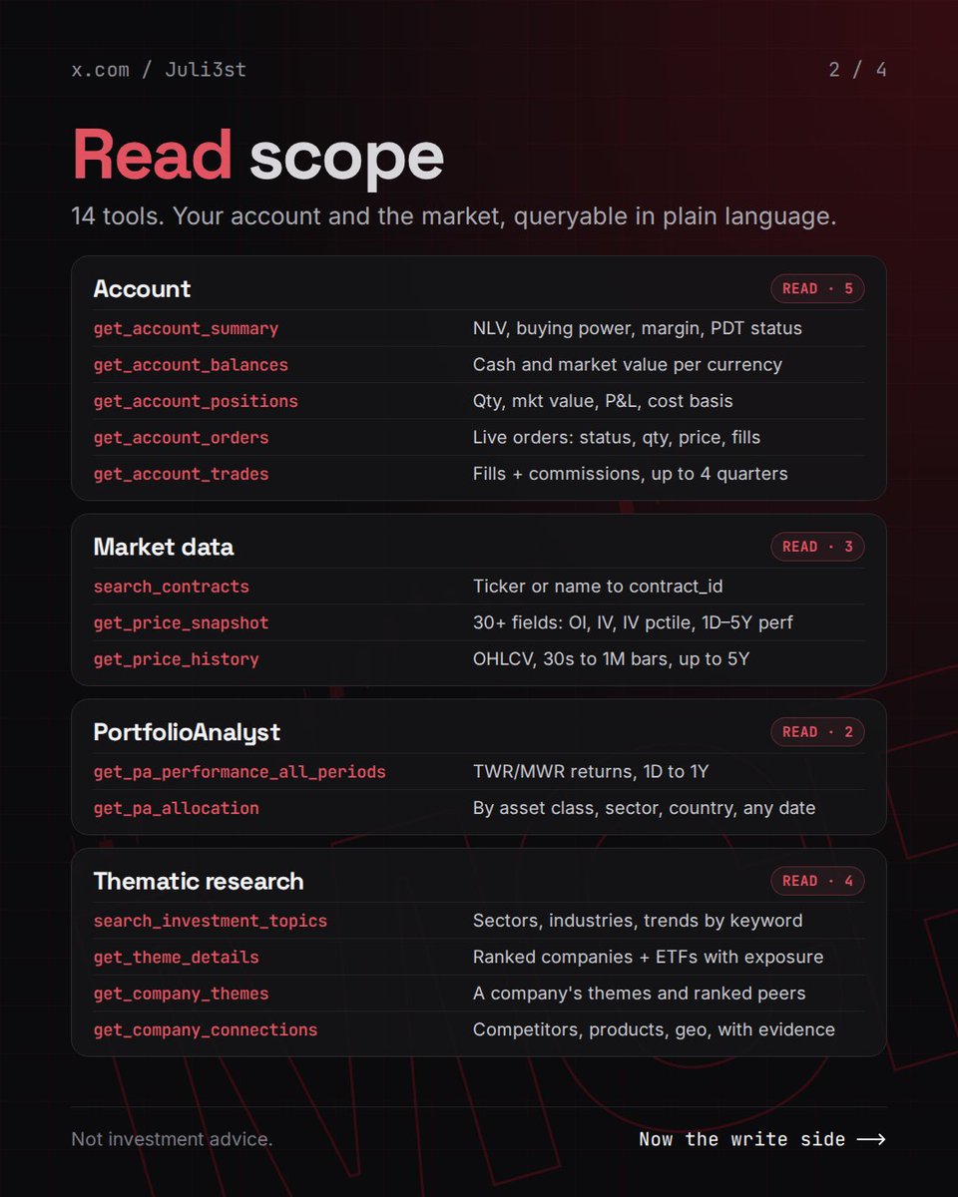Click 'A company's themes and ranked peers'
Screen dimensions: 958x1197
[639, 994]
